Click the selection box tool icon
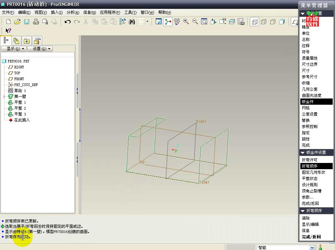Image resolution: width=335 pixels, height=250 pixels. pyautogui.click(x=141, y=22)
